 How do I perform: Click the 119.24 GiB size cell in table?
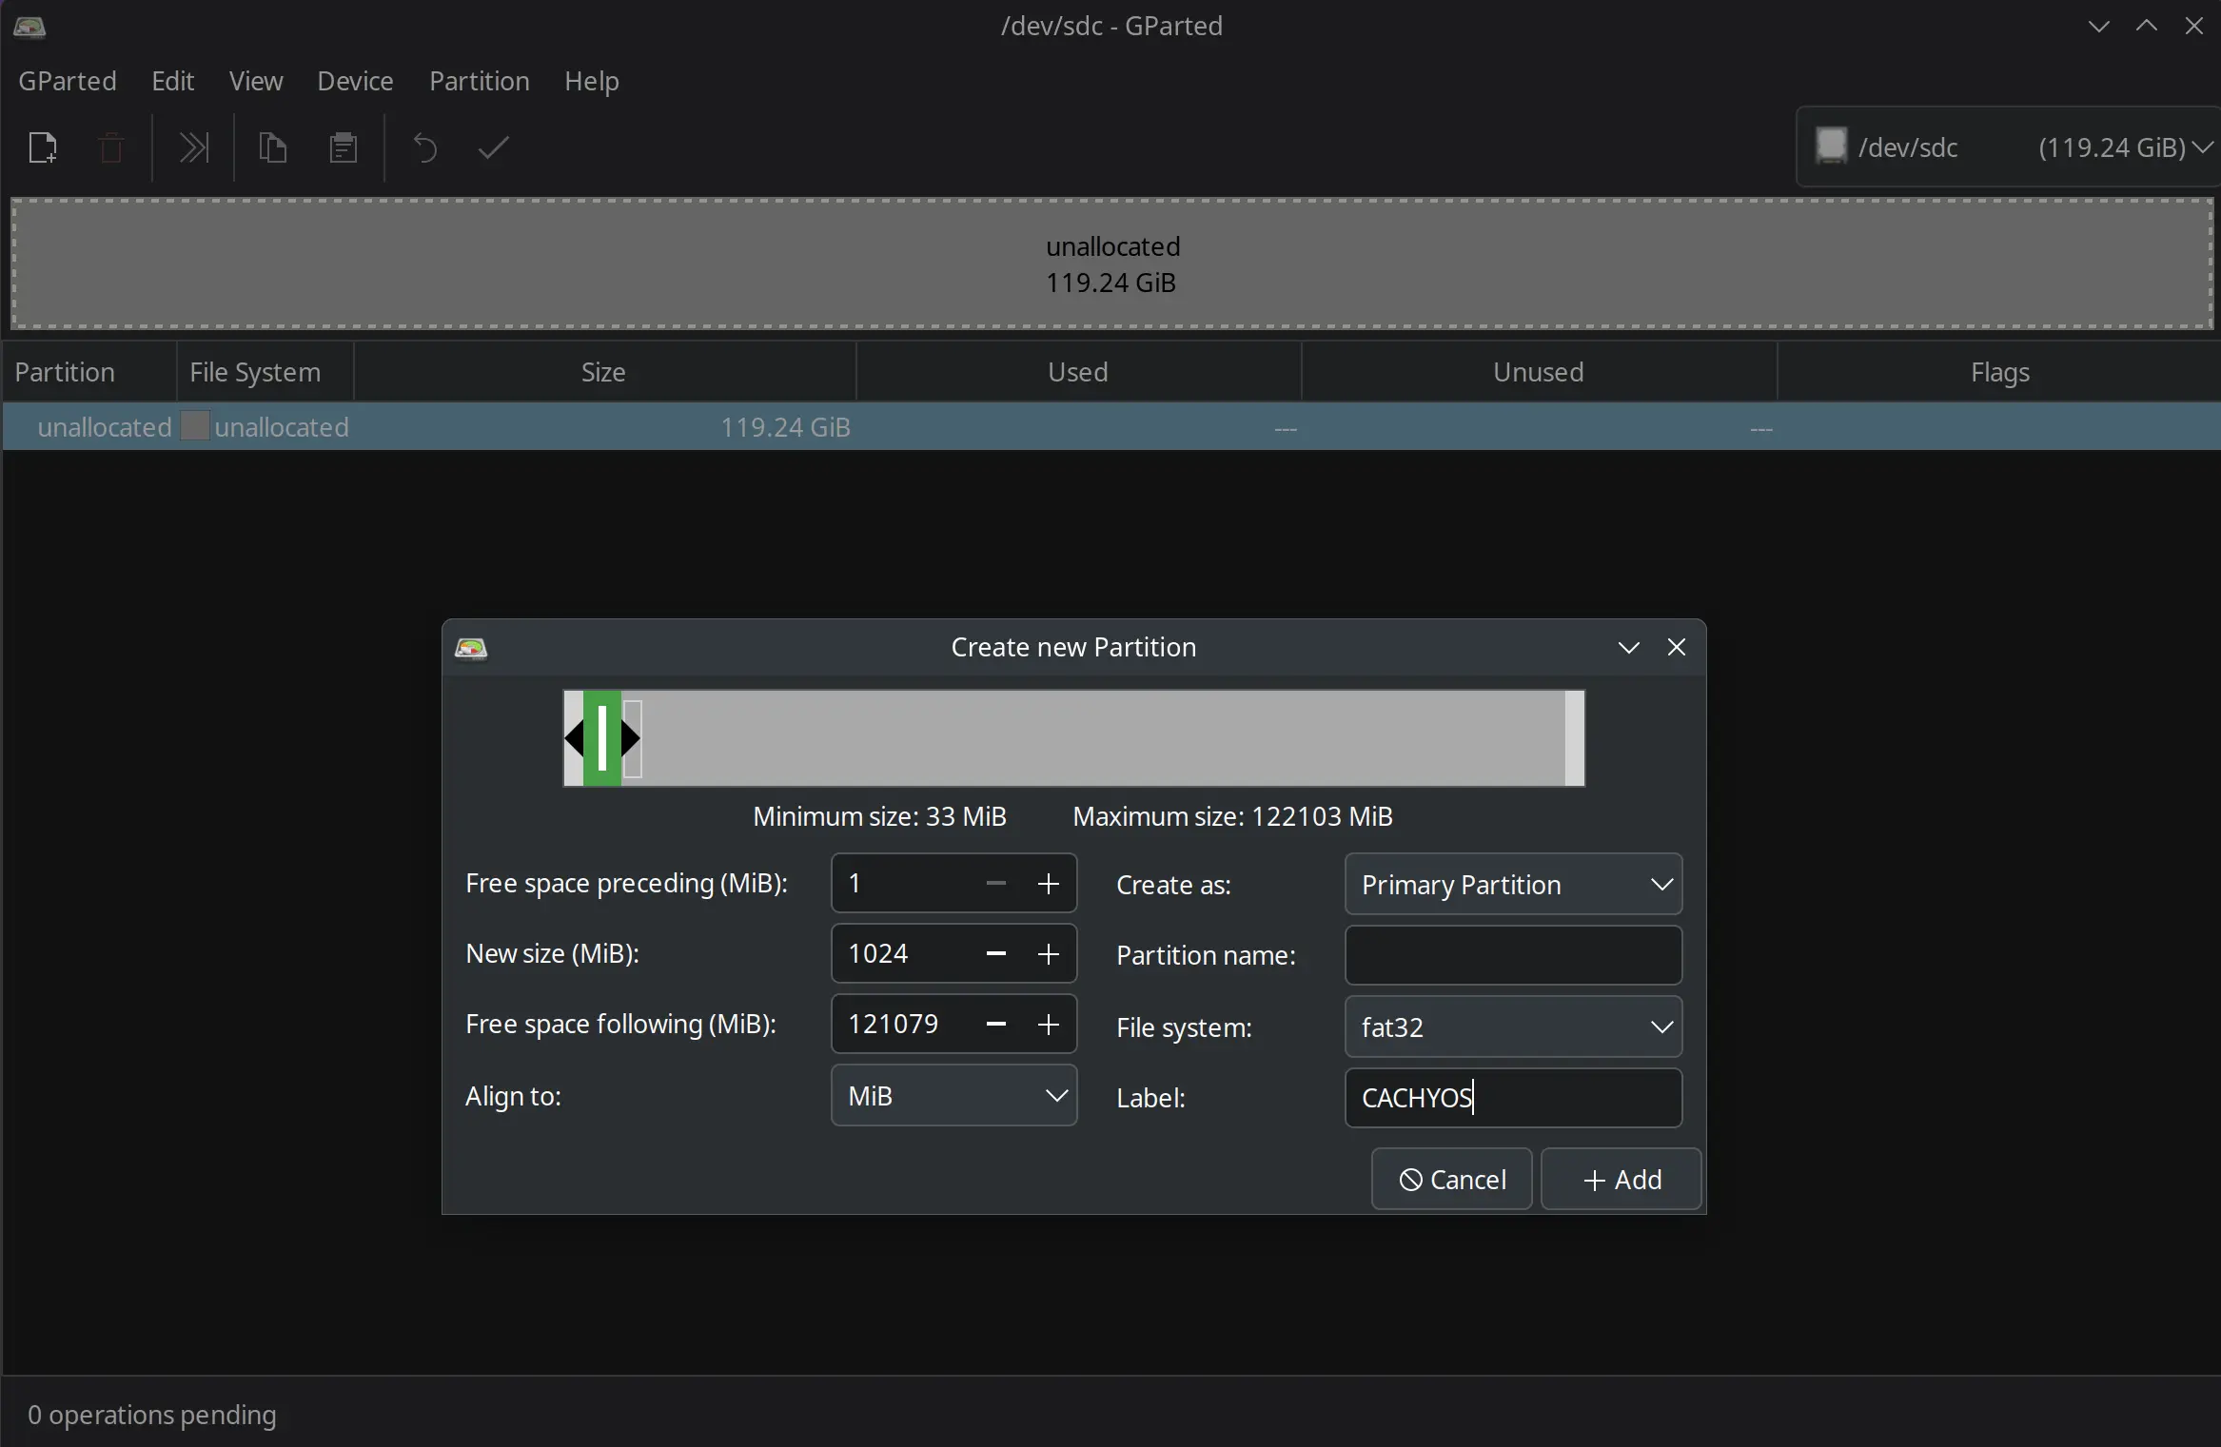(785, 427)
